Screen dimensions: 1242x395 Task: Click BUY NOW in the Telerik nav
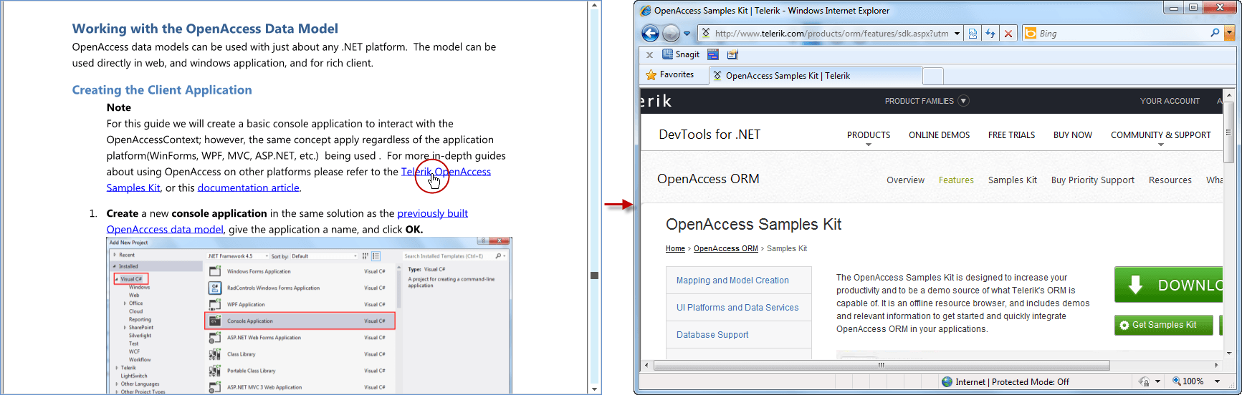1073,135
